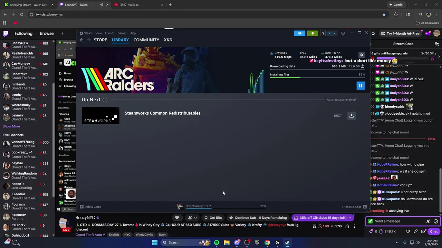442x248 pixels.
Task: Share the BeezyNYC stream icon
Action: pos(347,226)
